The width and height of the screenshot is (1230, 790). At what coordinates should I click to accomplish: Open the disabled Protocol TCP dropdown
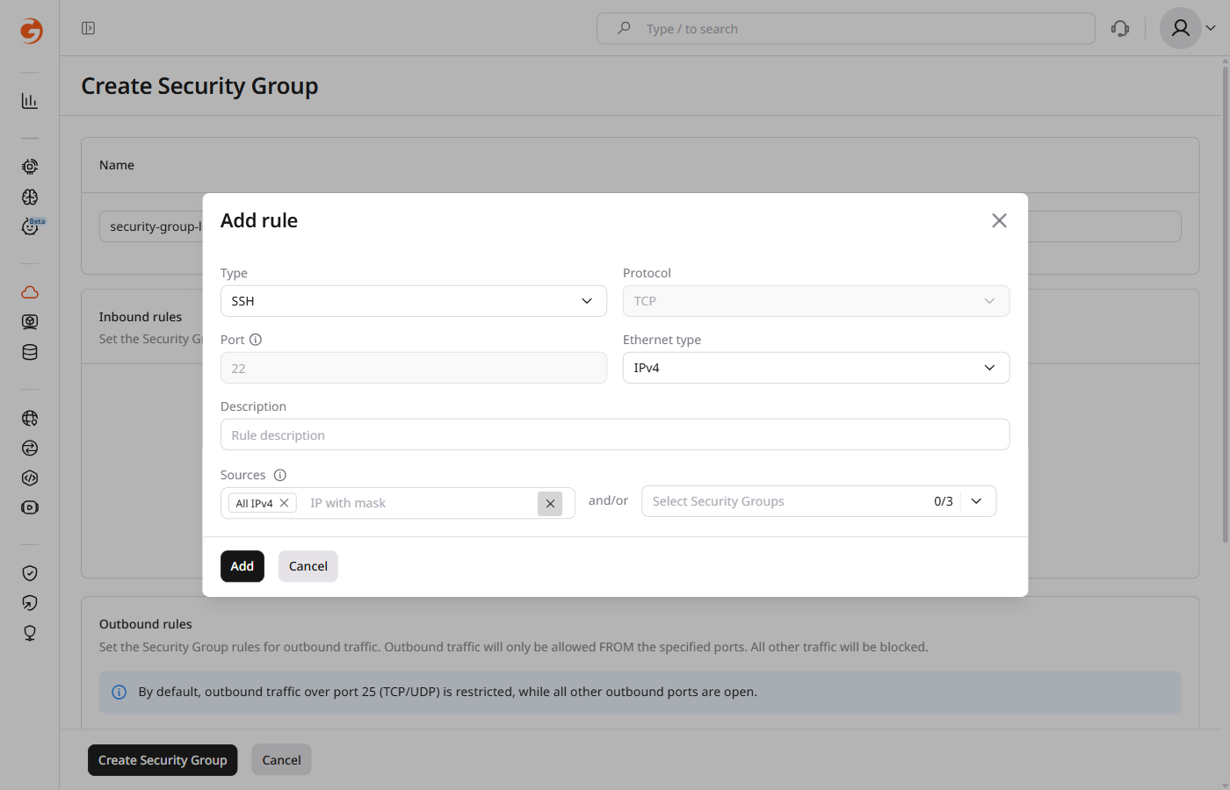coord(816,301)
